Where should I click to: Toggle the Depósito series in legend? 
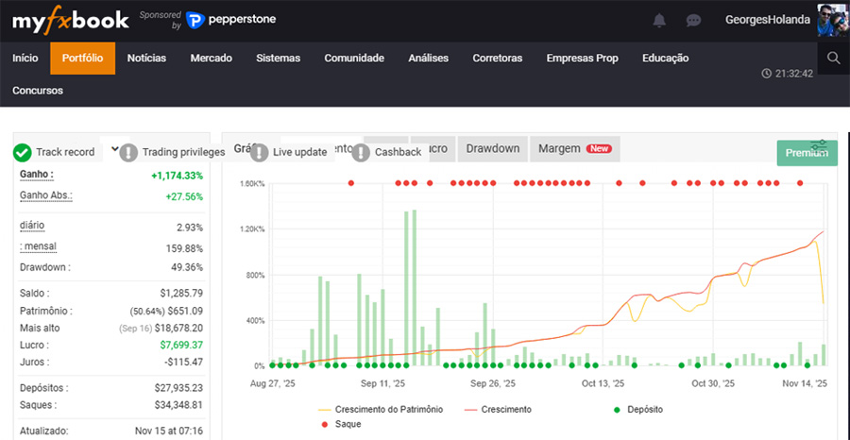click(641, 409)
